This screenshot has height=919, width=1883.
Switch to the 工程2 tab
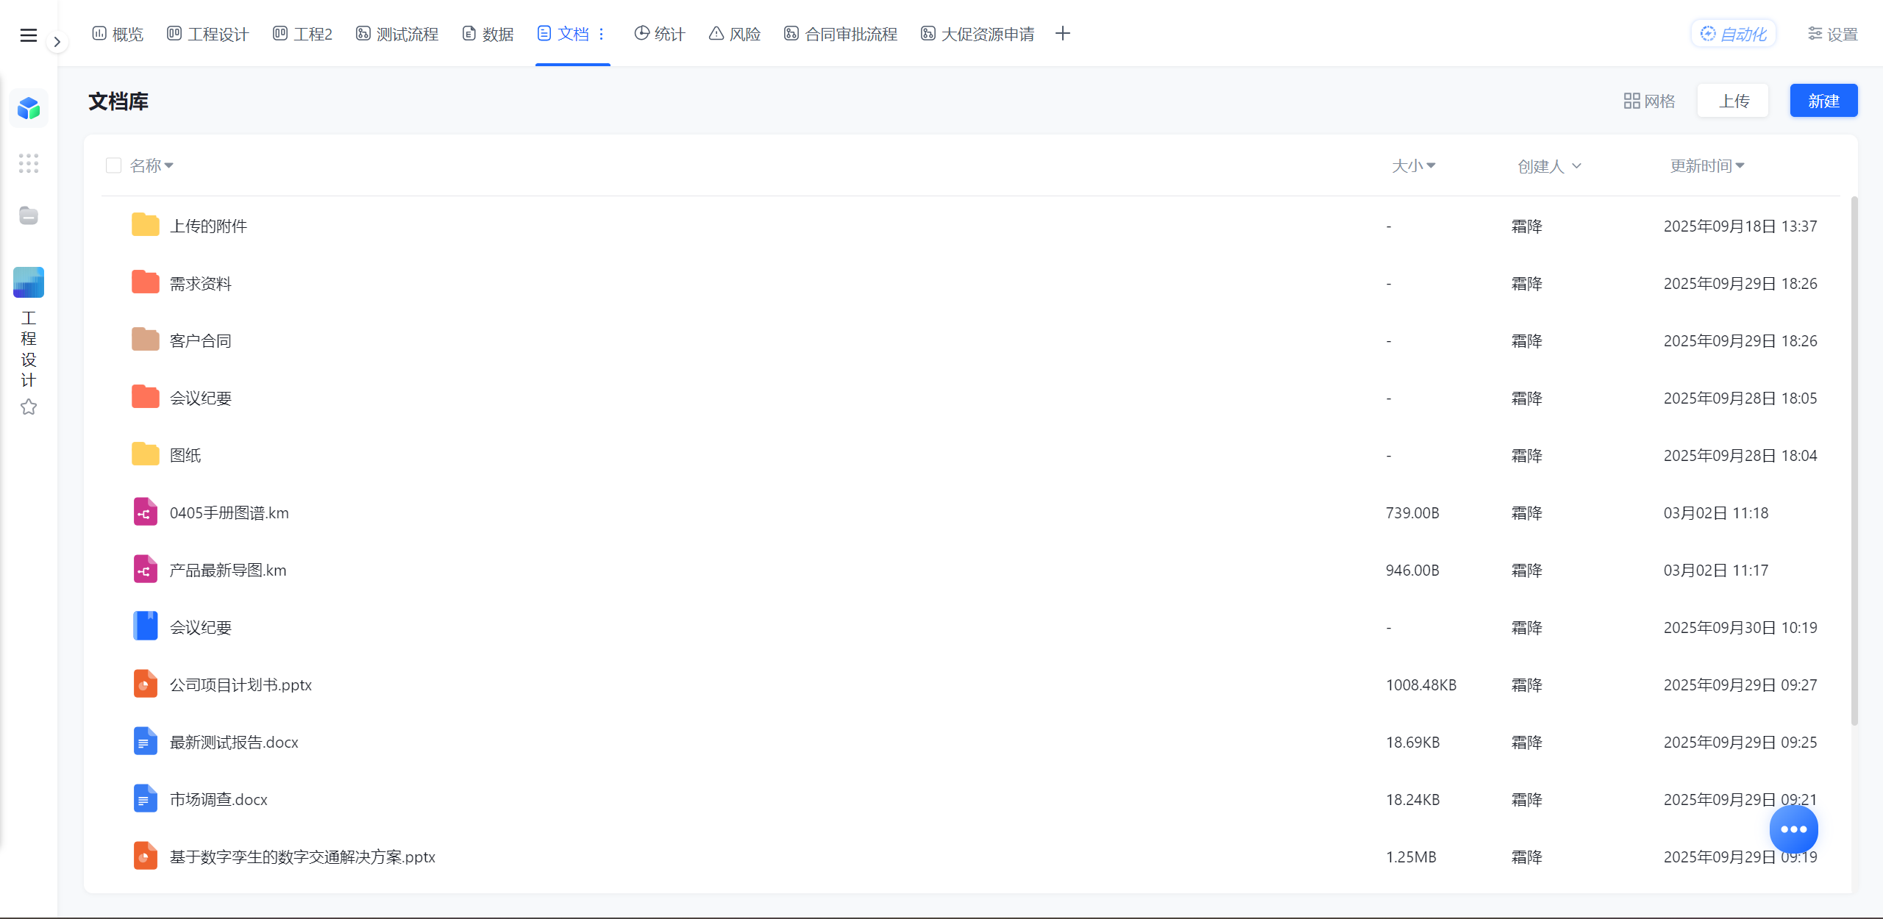[302, 34]
